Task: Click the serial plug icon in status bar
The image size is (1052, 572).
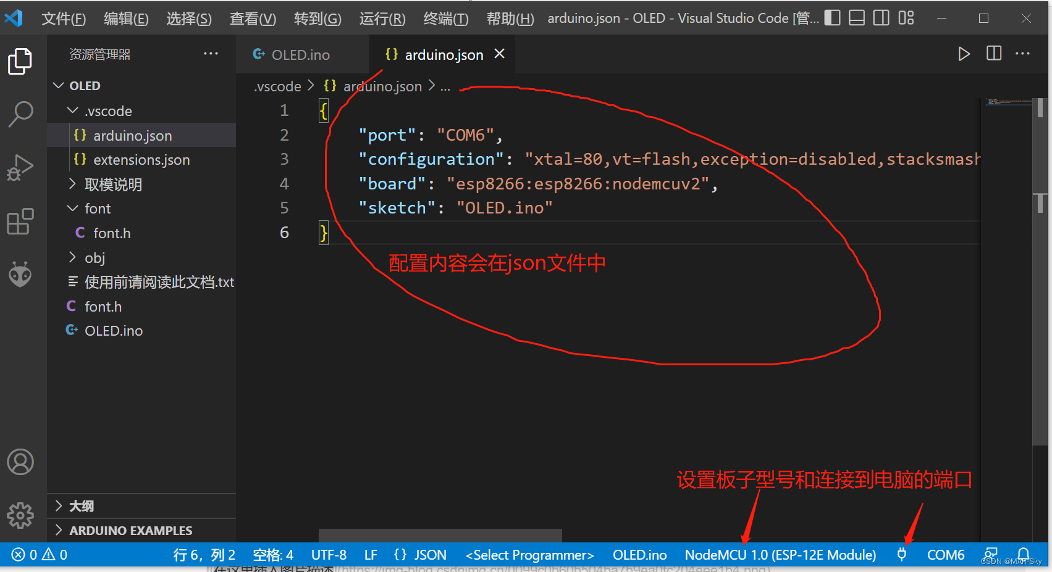Action: pyautogui.click(x=901, y=555)
